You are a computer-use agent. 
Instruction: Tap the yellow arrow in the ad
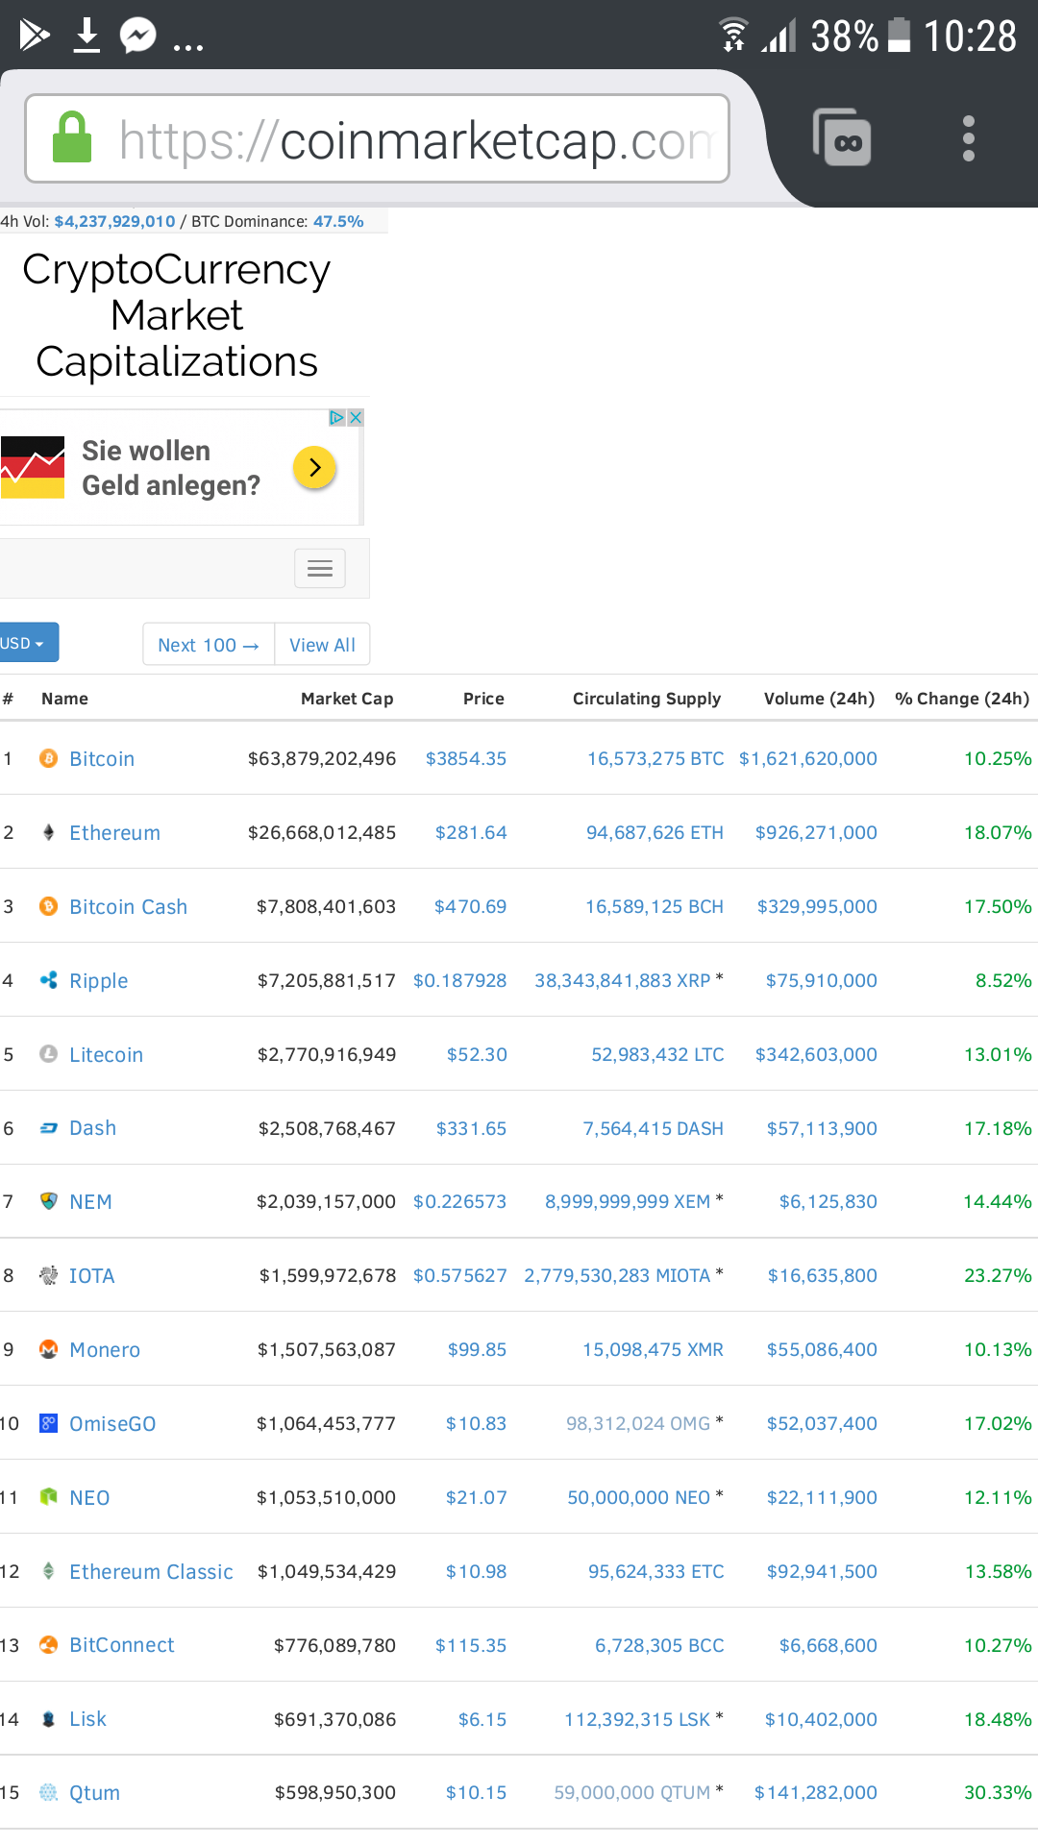tap(314, 468)
